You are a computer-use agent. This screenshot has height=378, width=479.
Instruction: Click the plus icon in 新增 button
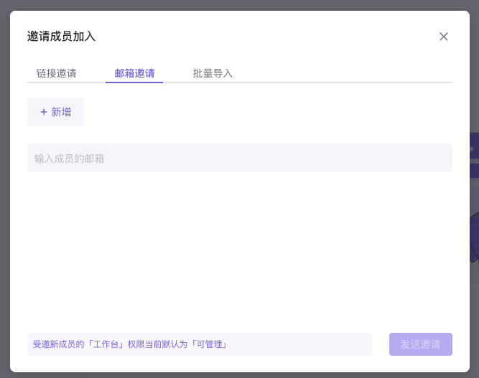click(43, 112)
